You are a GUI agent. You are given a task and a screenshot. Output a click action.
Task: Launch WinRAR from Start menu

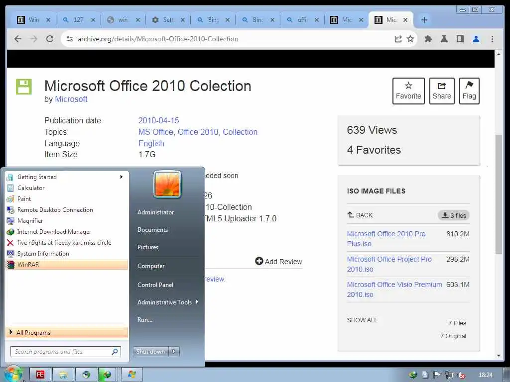[67, 265]
